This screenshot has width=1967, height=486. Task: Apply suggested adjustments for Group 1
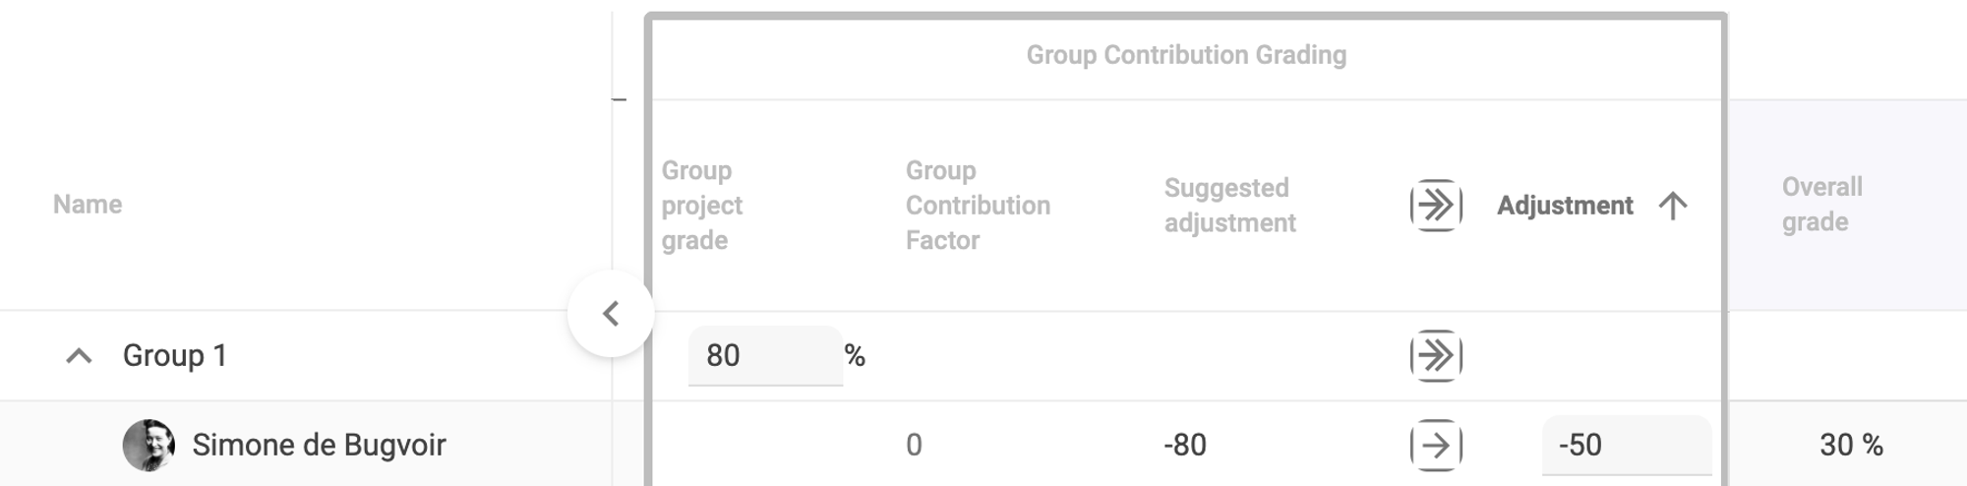tap(1435, 355)
